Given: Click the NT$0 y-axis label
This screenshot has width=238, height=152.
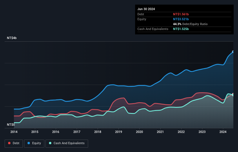Looking at the screenshot, I should point(11,125).
